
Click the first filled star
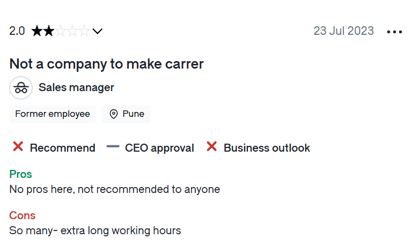(x=37, y=31)
